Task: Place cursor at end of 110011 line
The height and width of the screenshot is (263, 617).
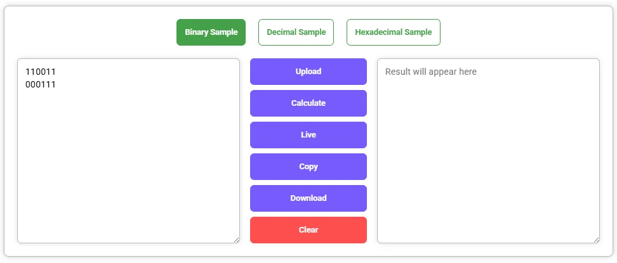Action: 56,72
